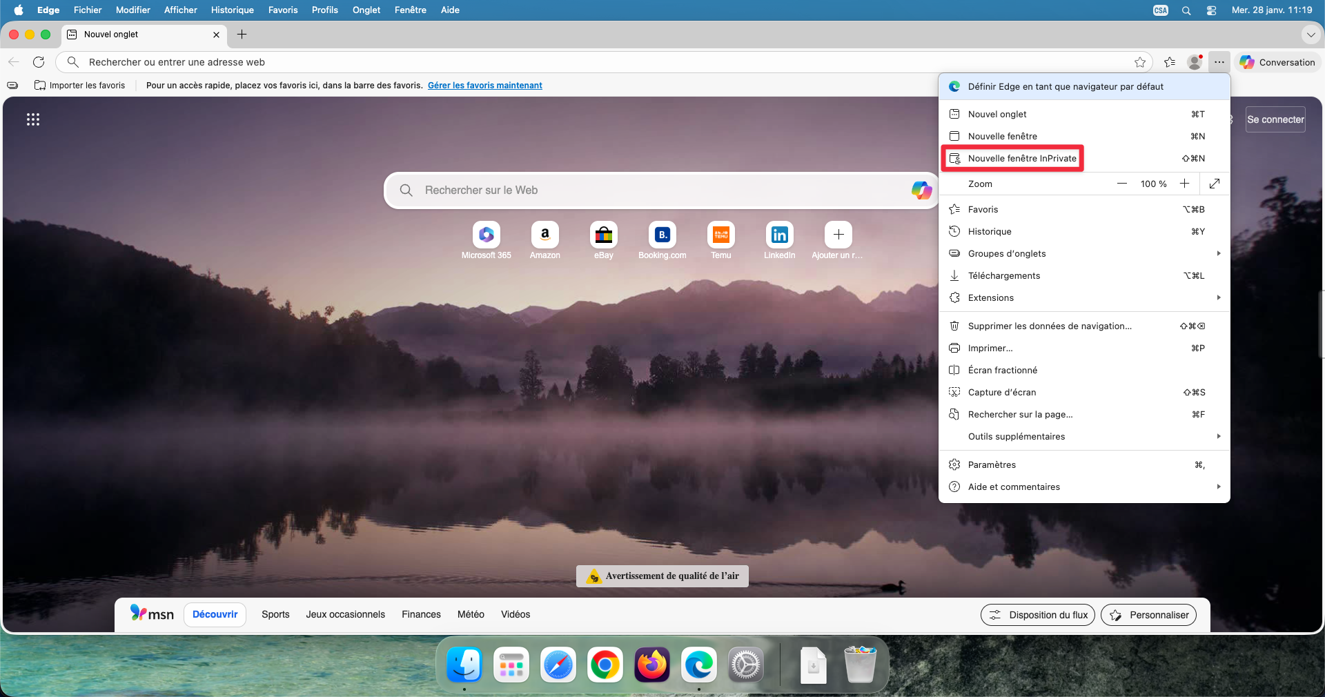Open the Trash in the Dock
1325x697 pixels.
[x=861, y=665]
